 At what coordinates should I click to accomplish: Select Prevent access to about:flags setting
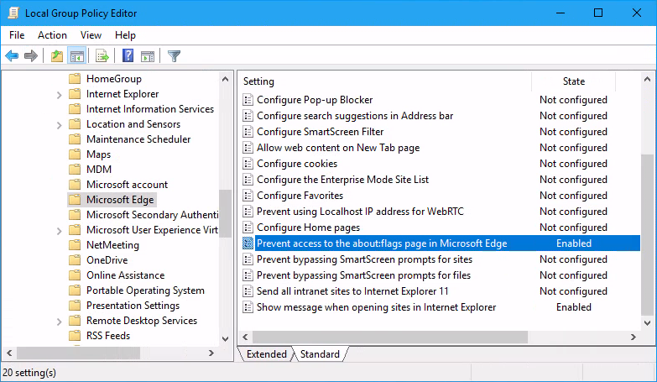[x=381, y=243]
